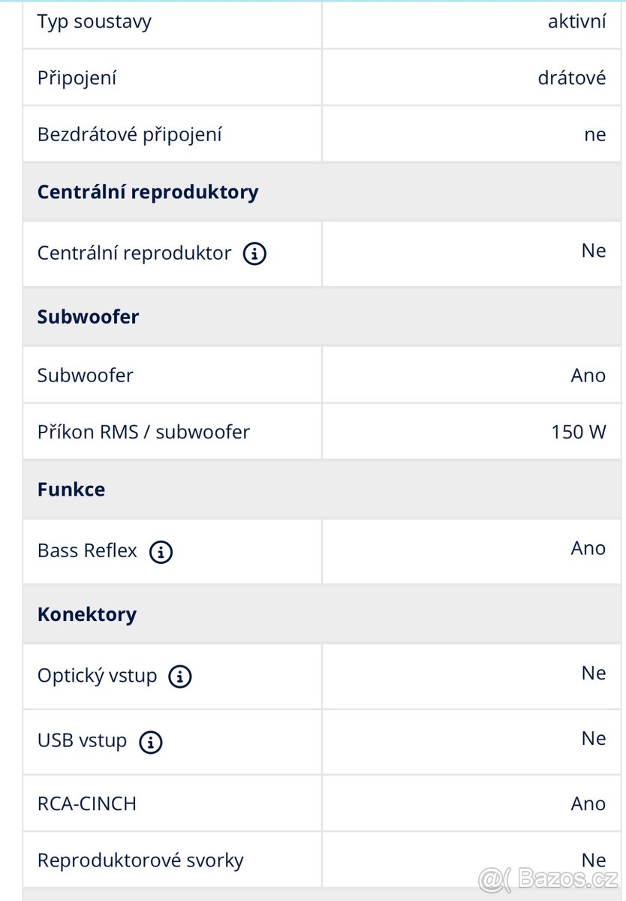Image resolution: width=626 pixels, height=901 pixels.
Task: Select the Funkce section header
Action: [71, 490]
